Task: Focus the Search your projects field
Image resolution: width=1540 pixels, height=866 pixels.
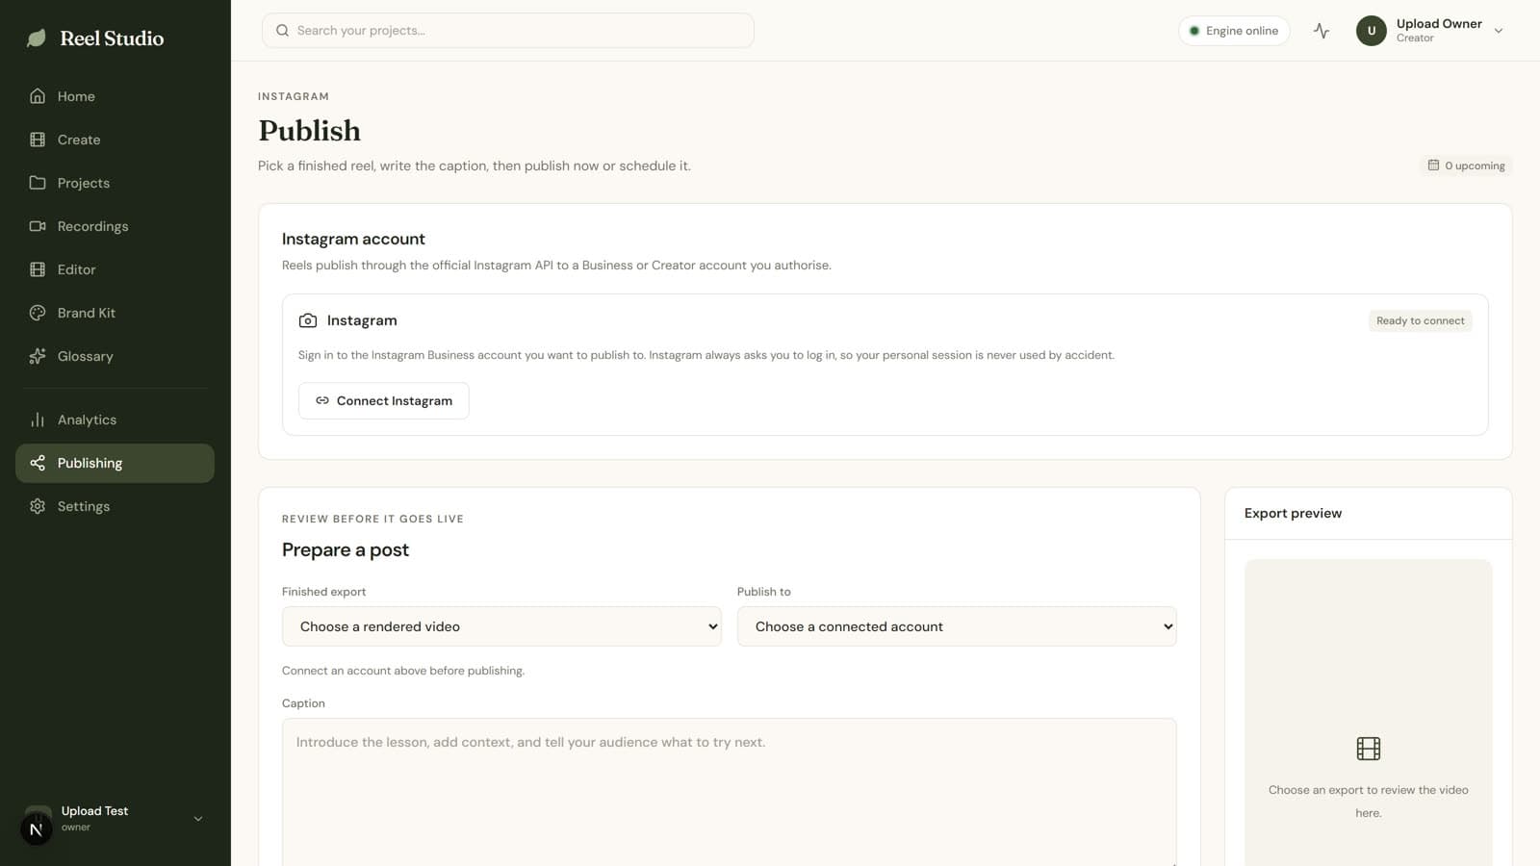Action: (x=508, y=31)
